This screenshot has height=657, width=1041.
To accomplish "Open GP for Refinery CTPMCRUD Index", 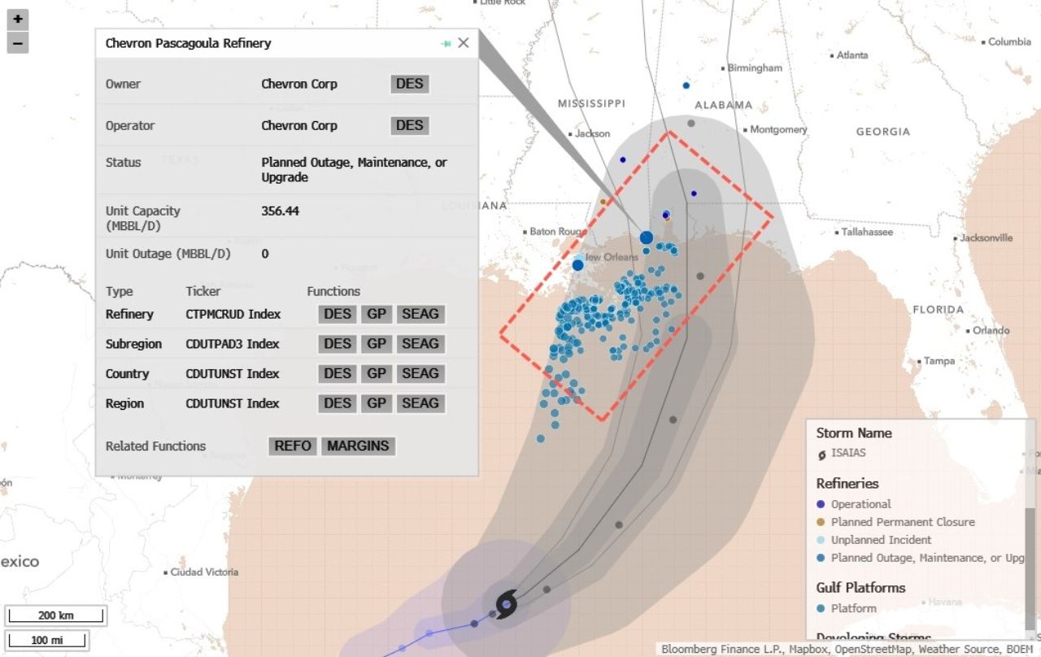I will [x=376, y=314].
